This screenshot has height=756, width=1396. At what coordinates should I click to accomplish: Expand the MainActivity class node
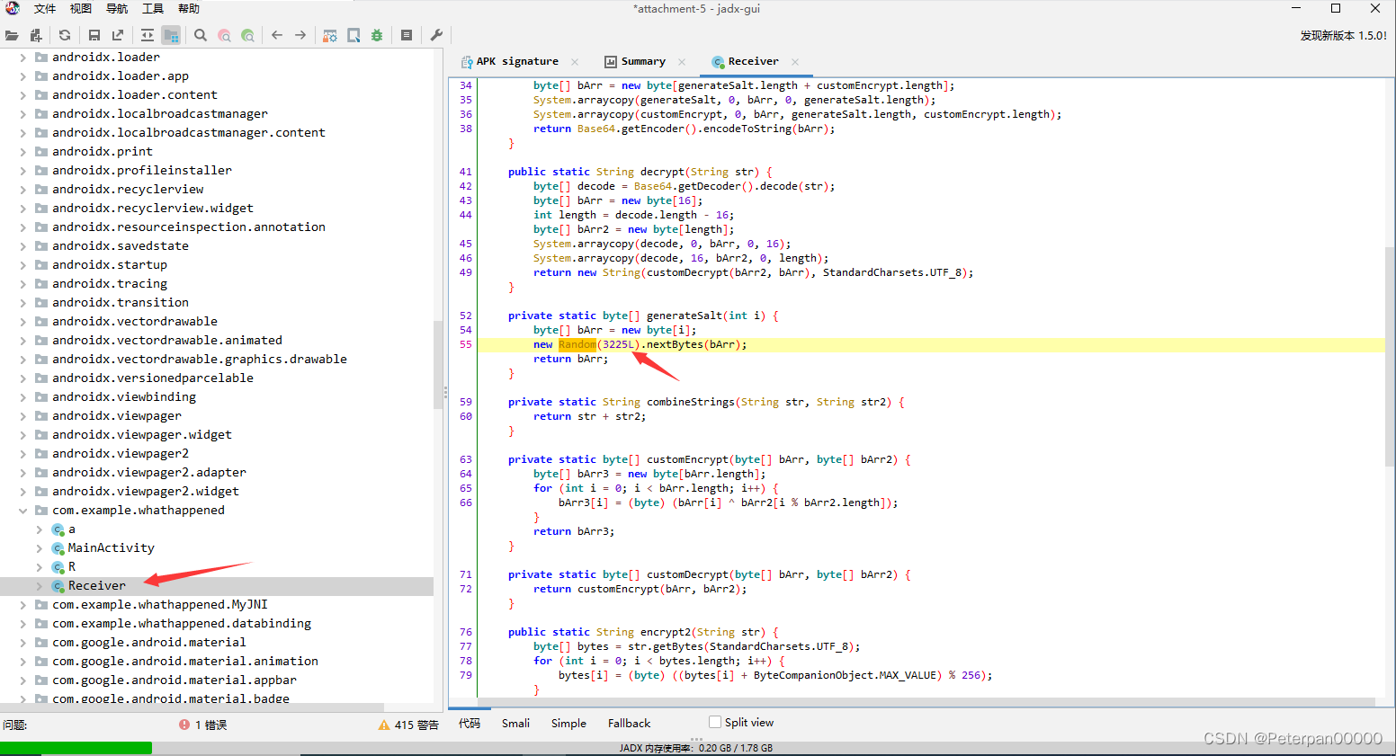[39, 548]
